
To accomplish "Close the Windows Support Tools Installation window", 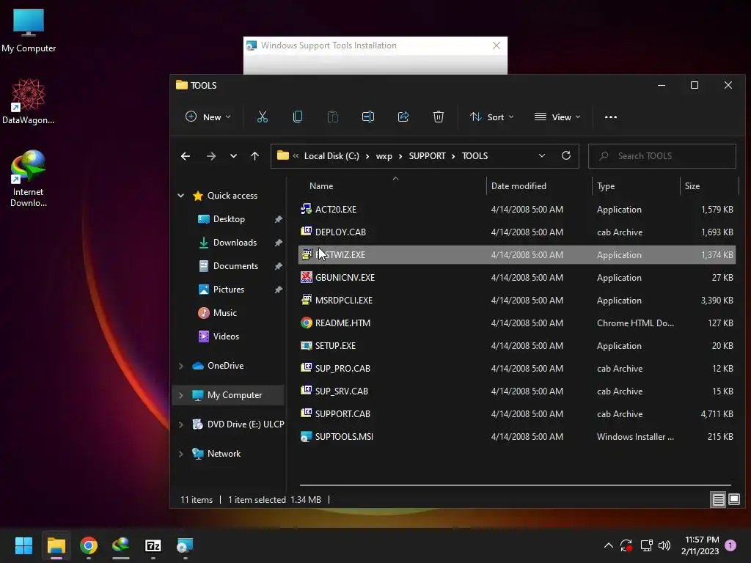I will click(x=497, y=45).
